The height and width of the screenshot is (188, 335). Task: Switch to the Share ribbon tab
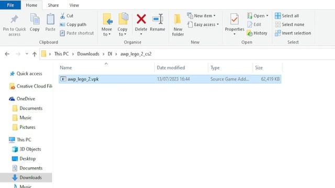pyautogui.click(x=53, y=5)
